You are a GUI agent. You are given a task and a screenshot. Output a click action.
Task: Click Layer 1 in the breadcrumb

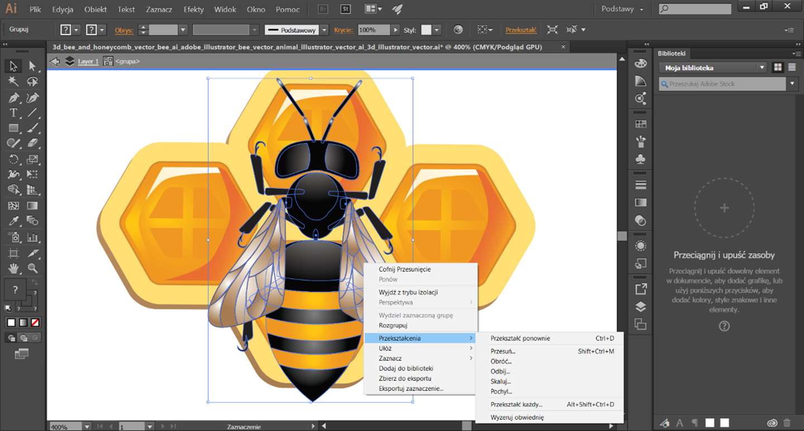tap(88, 61)
